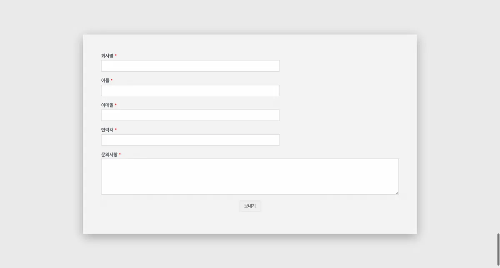This screenshot has width=500, height=268.
Task: Click the 회사명 field label
Action: pos(107,56)
